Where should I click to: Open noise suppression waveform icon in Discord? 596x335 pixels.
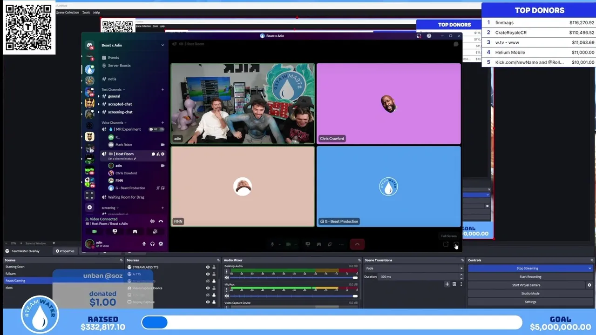[152, 221]
